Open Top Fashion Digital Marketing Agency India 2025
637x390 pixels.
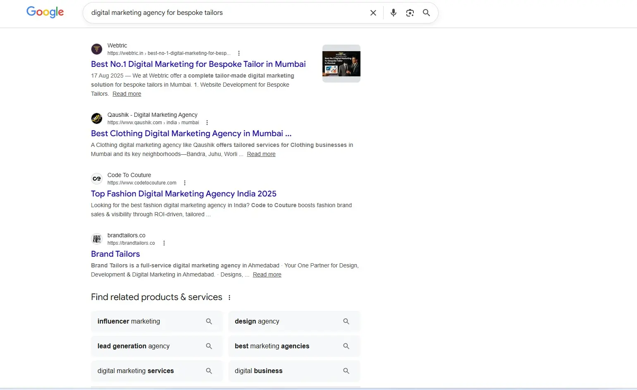click(184, 194)
